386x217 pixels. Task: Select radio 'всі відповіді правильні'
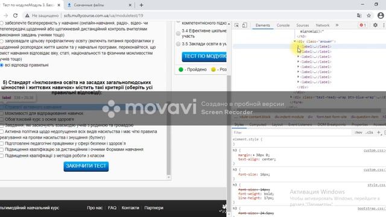[x=2, y=65]
